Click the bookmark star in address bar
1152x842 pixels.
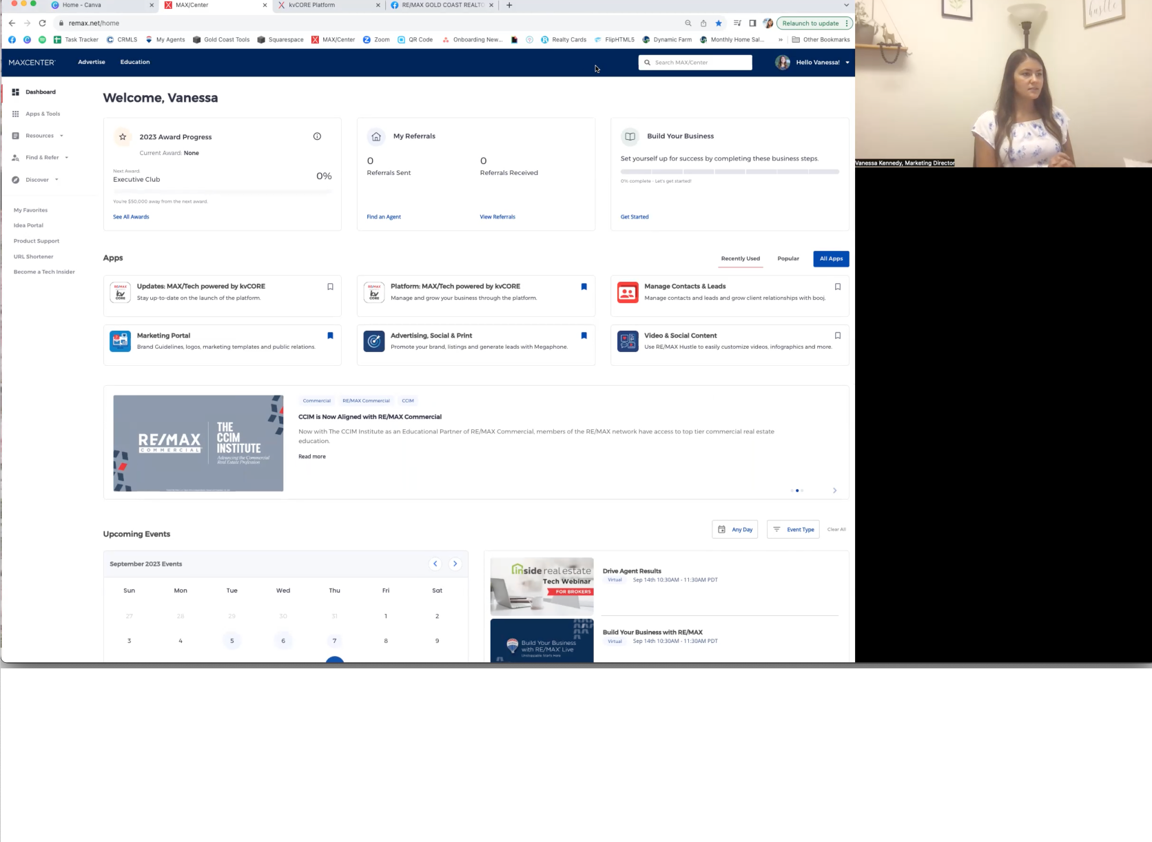pos(719,23)
